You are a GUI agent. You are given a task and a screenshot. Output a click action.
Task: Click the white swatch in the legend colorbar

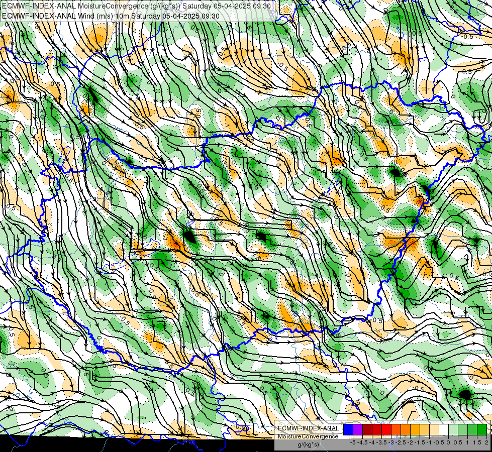pyautogui.click(x=444, y=429)
